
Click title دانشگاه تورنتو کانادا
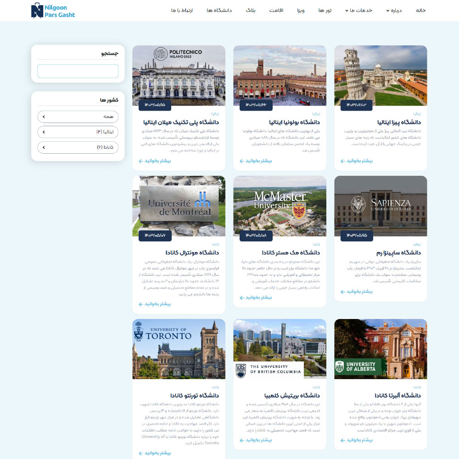[x=194, y=396]
